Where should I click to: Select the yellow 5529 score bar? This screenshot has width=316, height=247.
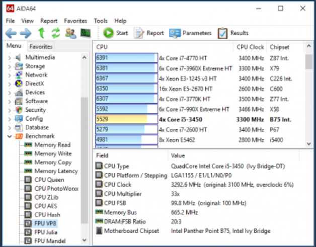tap(126, 119)
